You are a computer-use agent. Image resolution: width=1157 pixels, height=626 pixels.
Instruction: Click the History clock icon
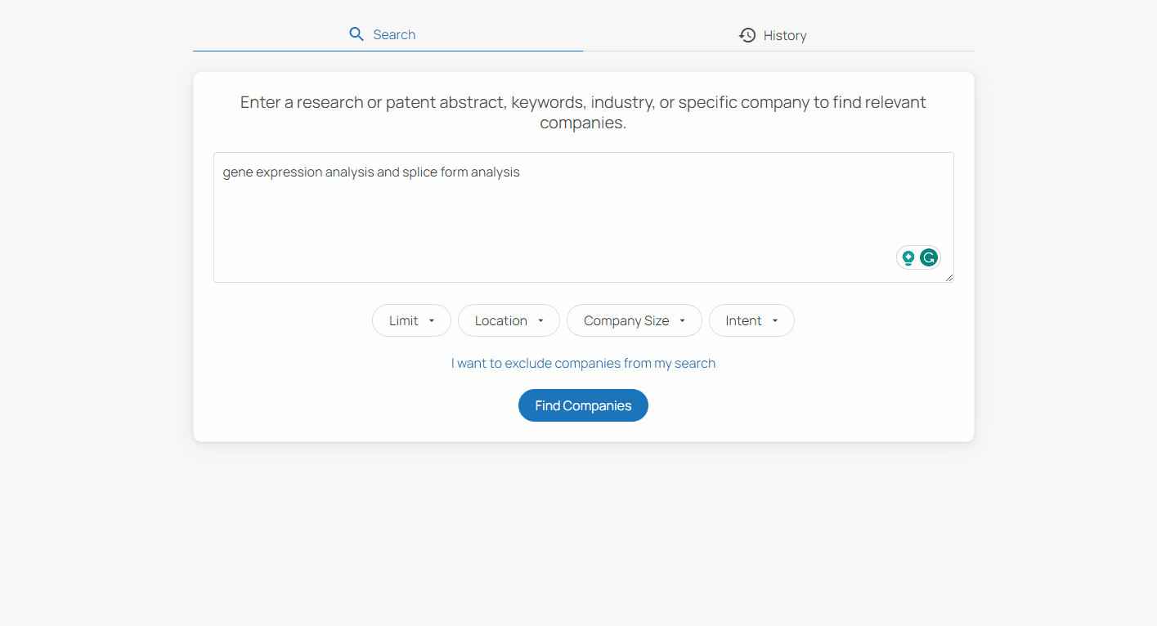pos(747,35)
